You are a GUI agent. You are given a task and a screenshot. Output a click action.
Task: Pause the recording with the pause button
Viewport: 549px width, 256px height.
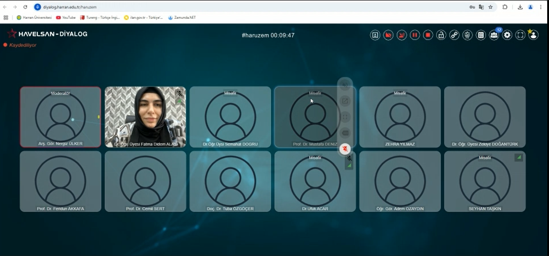point(415,35)
